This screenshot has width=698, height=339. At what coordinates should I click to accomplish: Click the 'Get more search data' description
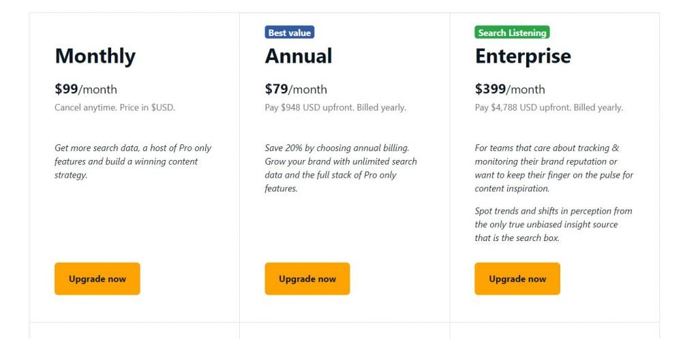133,161
